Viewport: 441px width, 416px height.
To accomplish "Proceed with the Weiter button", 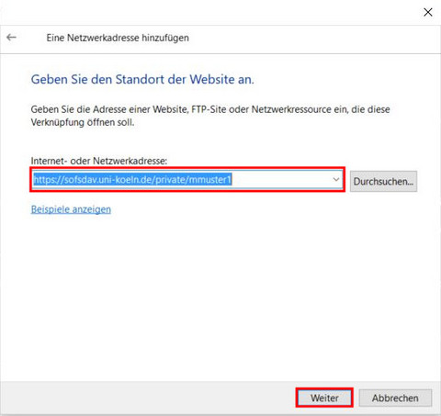I will [324, 398].
